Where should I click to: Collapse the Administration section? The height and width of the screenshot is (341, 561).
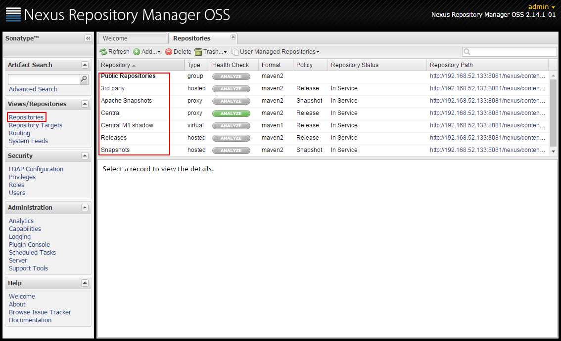[x=85, y=207]
